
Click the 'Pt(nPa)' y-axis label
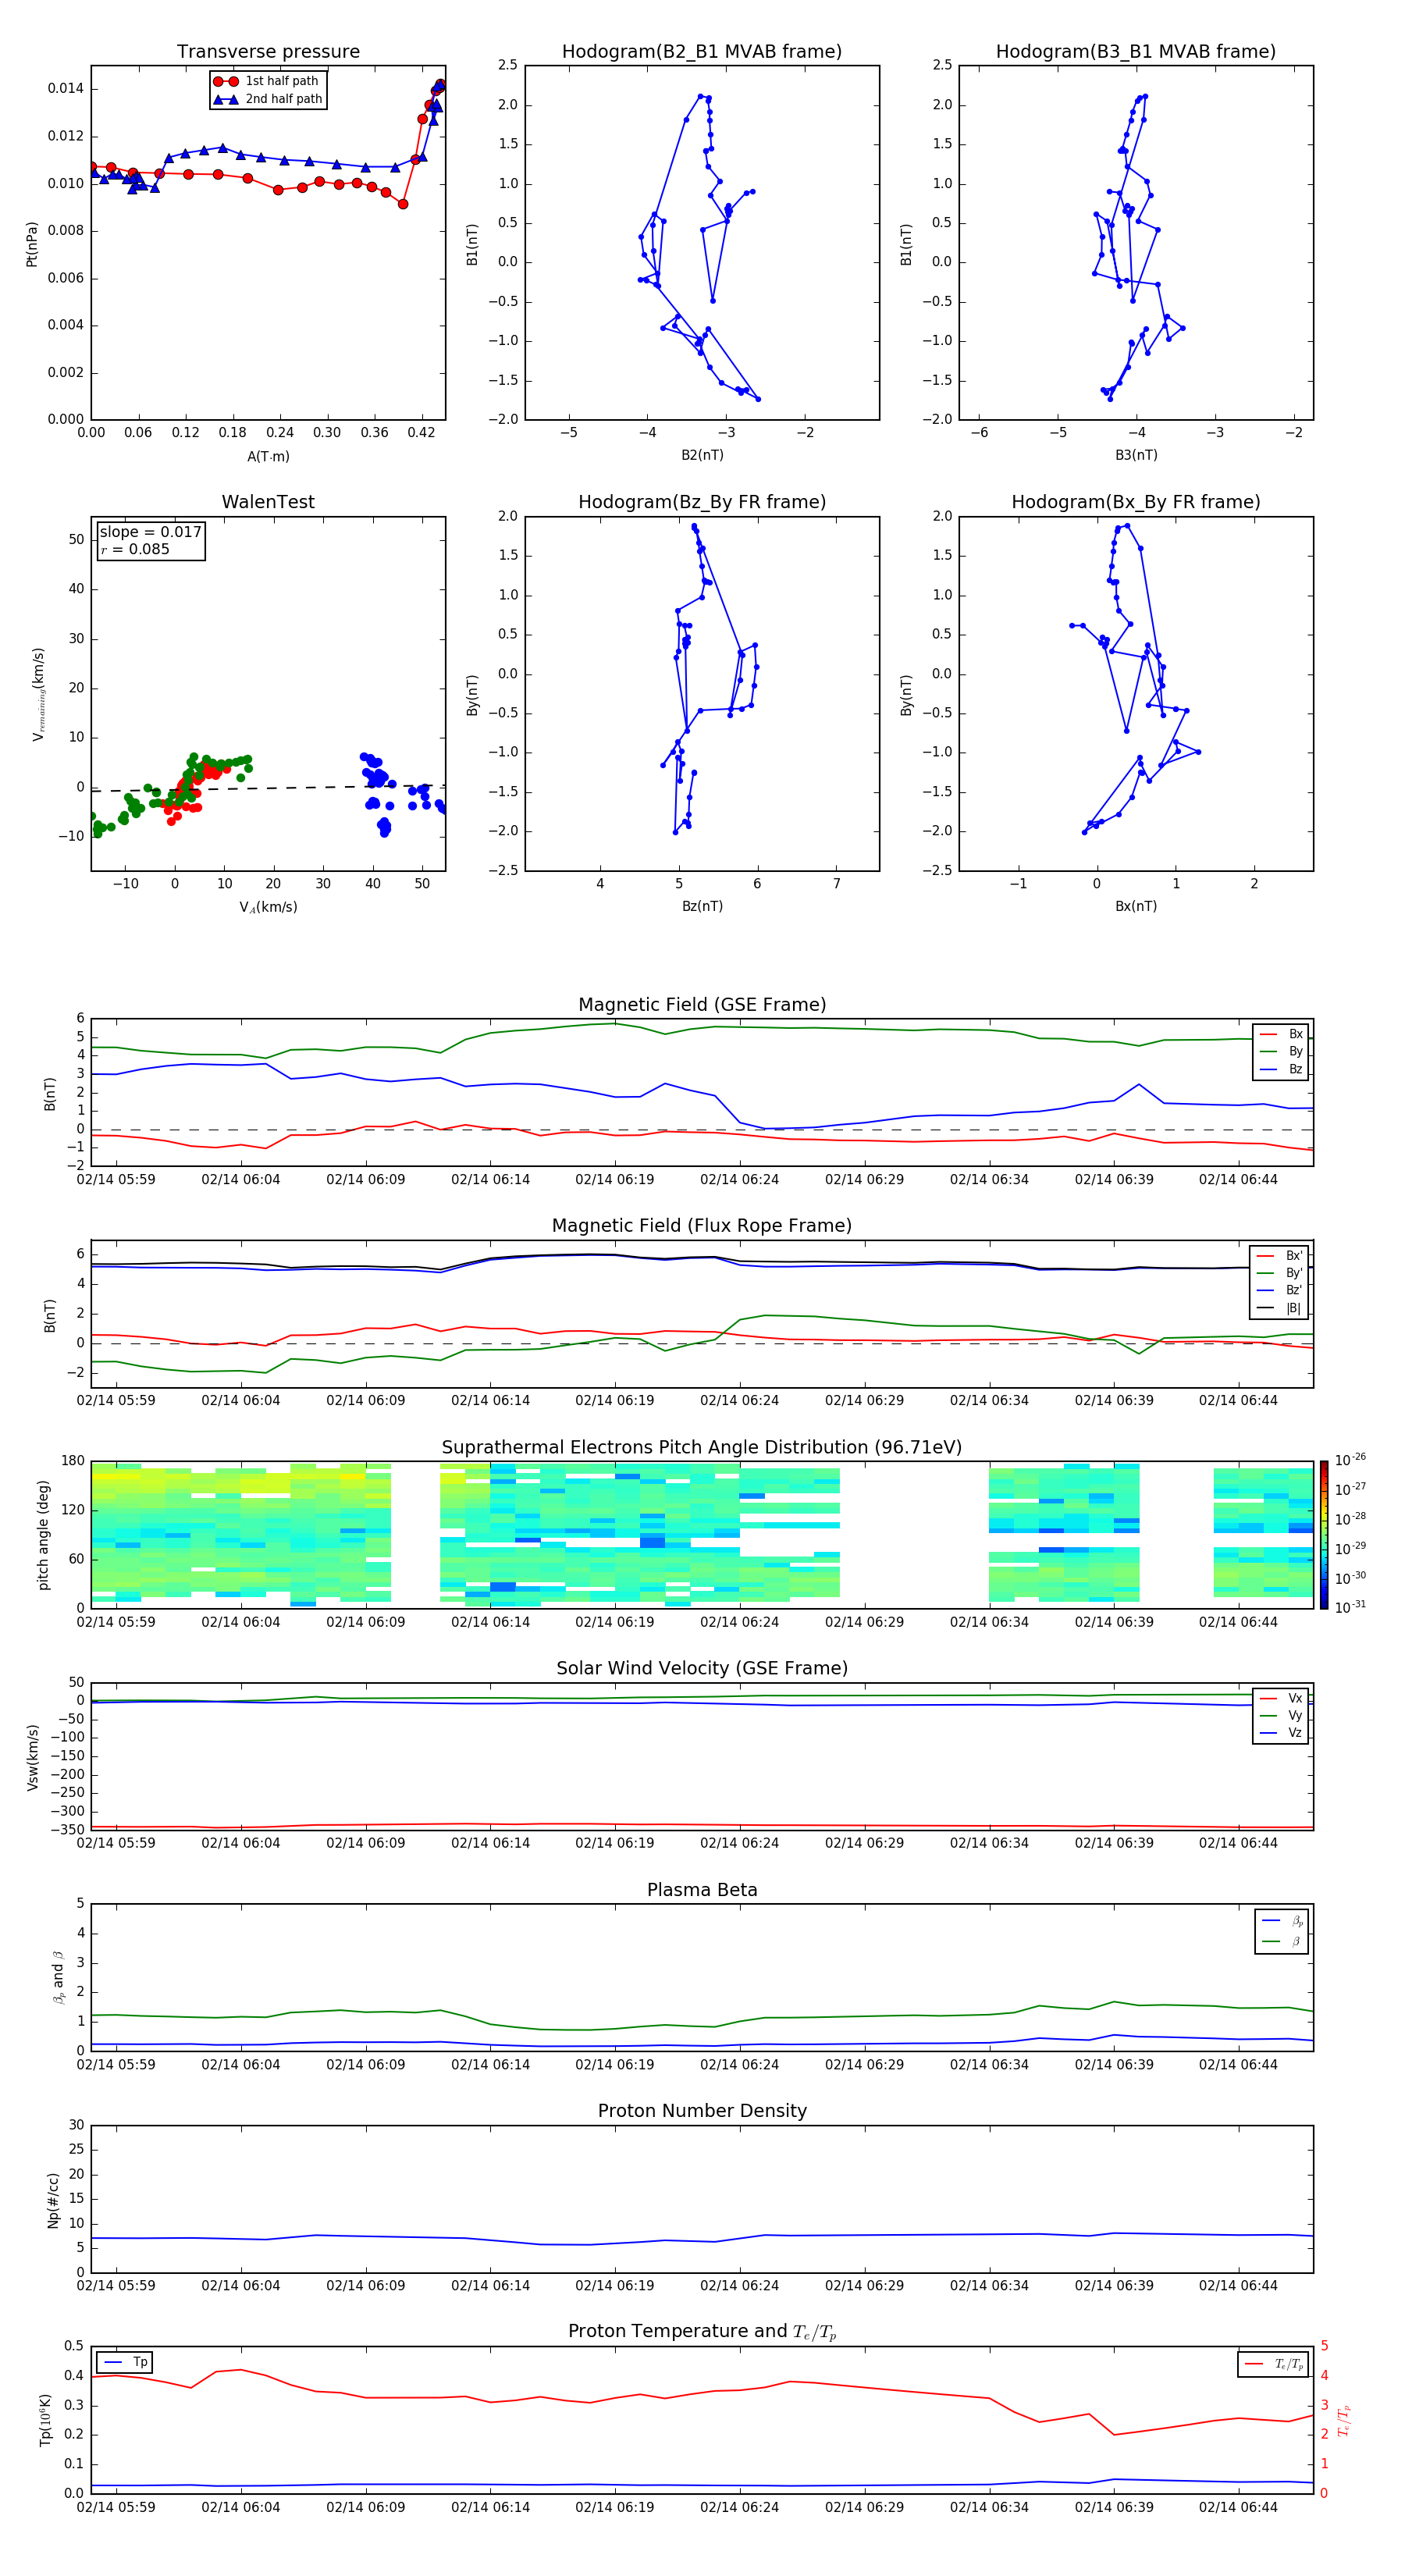[32, 244]
